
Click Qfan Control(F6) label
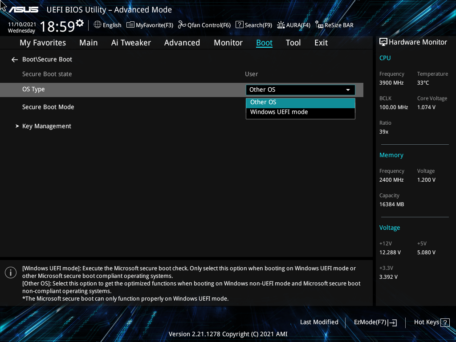point(209,25)
